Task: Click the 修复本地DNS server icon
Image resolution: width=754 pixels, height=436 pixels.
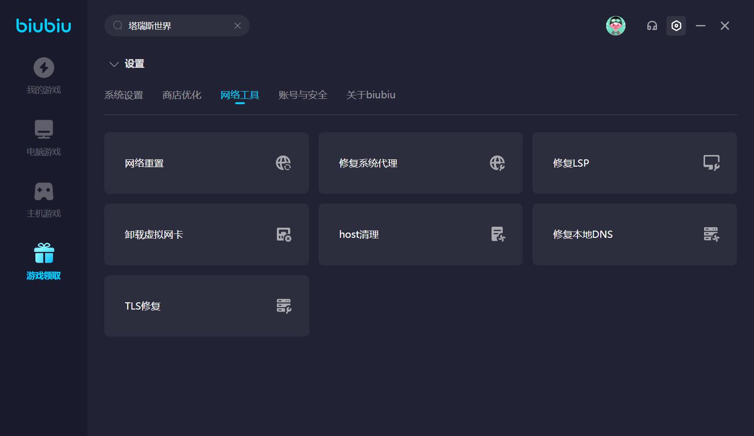Action: [711, 234]
